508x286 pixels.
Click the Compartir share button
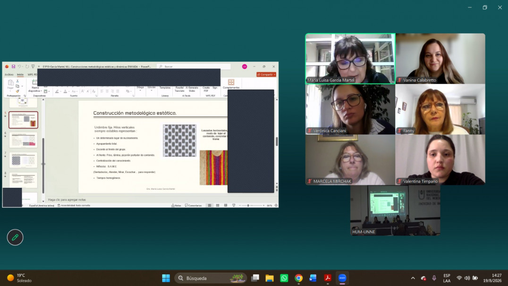266,75
